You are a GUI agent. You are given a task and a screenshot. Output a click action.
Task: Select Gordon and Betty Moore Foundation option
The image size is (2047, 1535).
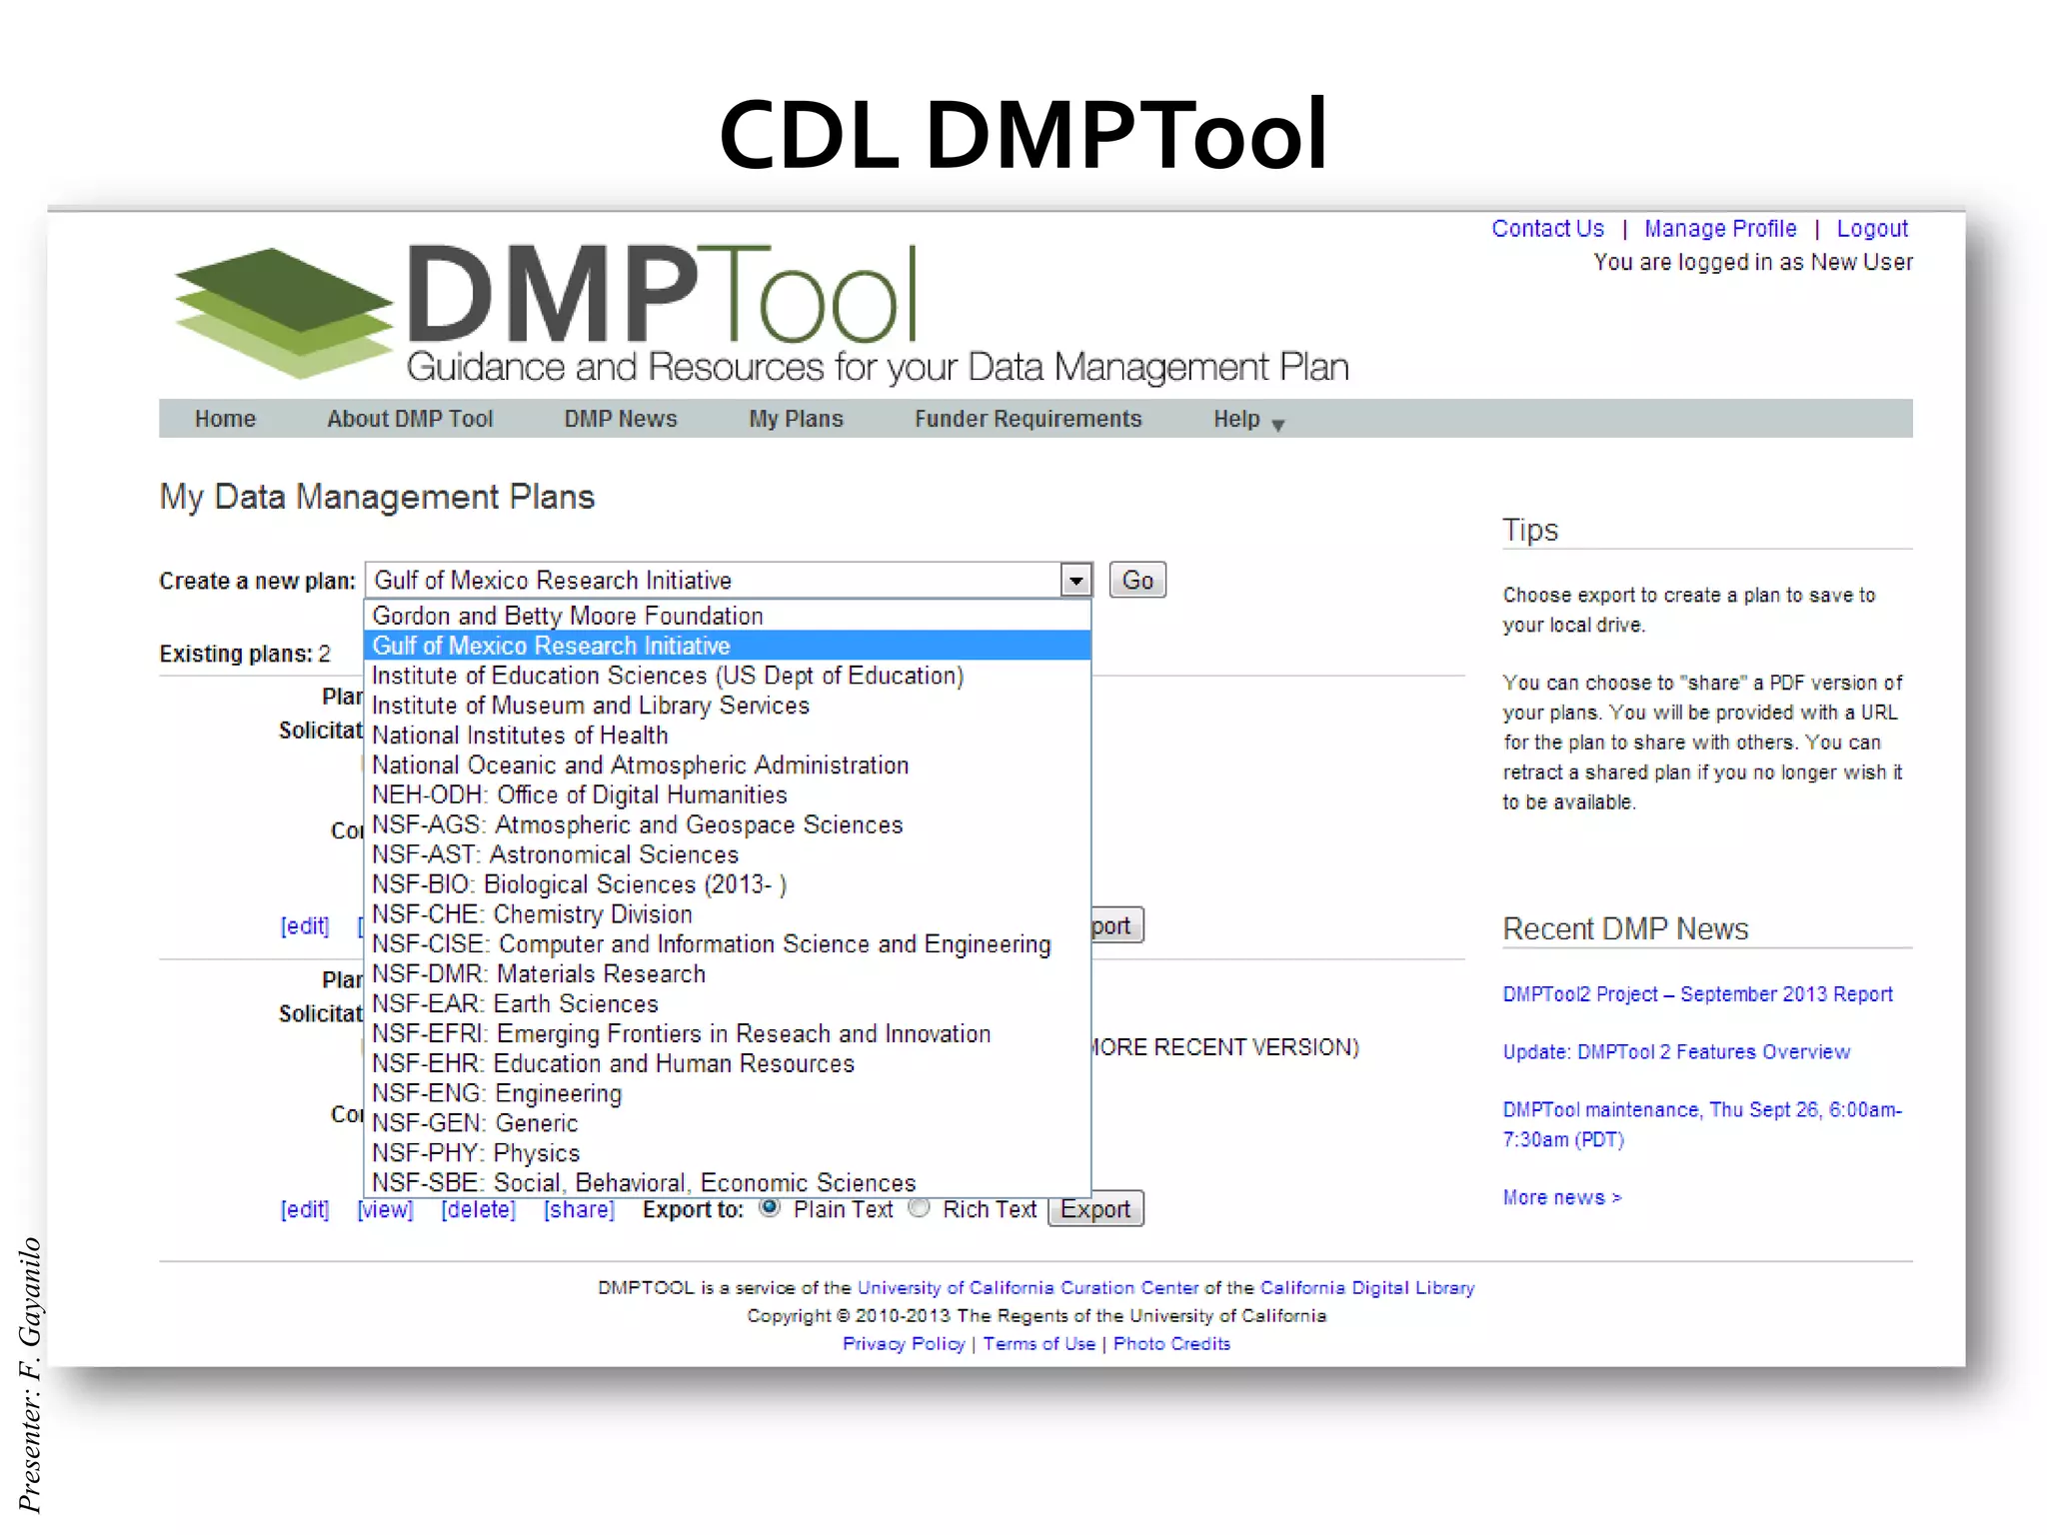pyautogui.click(x=728, y=616)
